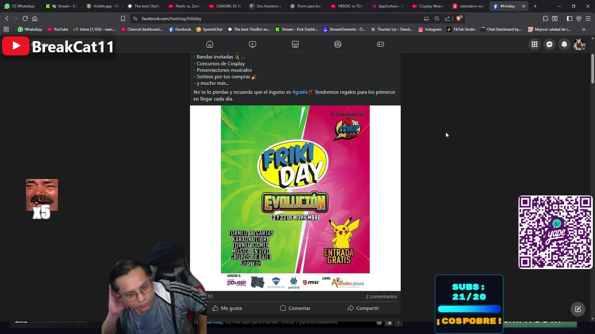
Task: Switch to WhatsApp tab
Action: [20, 6]
